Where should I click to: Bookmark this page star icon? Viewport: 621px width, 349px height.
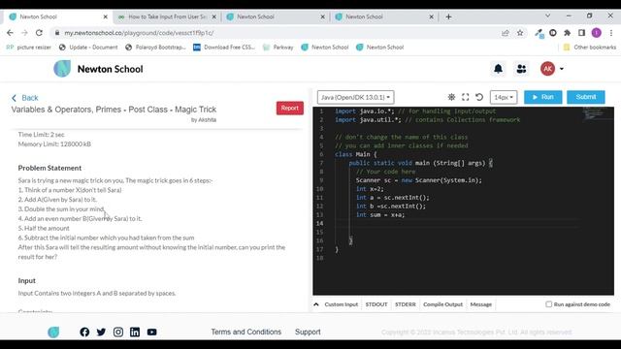tap(520, 33)
